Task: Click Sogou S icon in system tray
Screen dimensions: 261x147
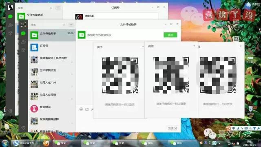Action: [x=201, y=143]
